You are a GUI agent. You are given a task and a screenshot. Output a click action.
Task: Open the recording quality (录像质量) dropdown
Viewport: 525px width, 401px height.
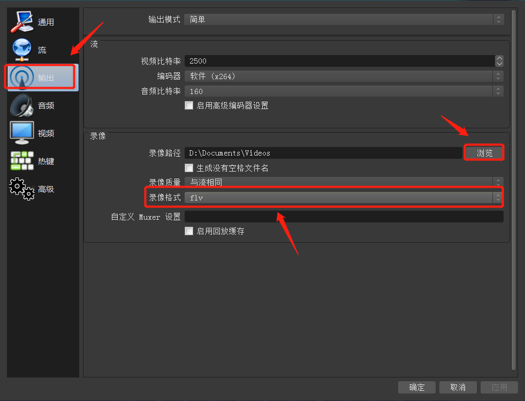coord(344,182)
